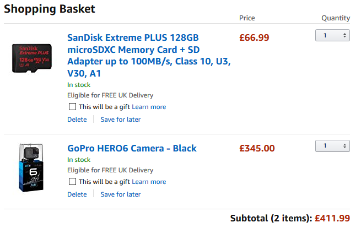
Task: Tick the gift checkbox for the SanDisk card
Action: 72,107
